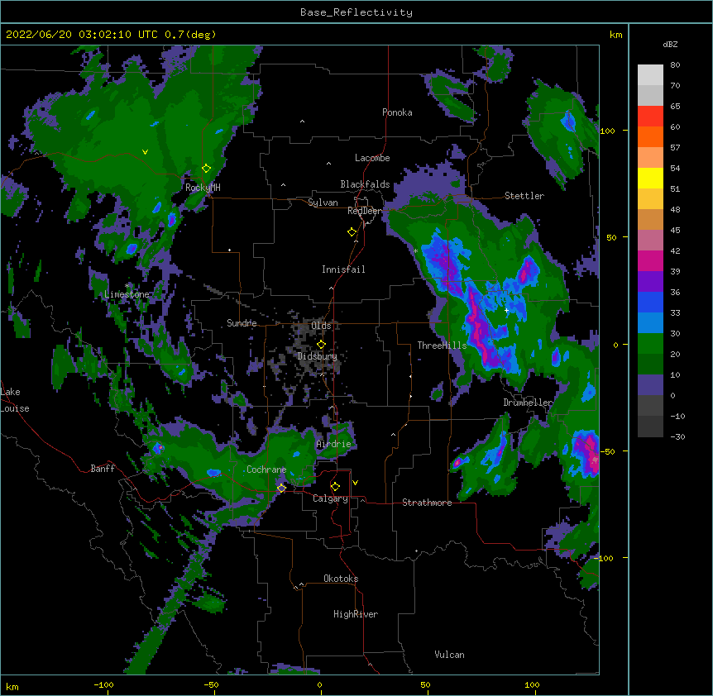The image size is (713, 696).
Task: Select the light gray swatch between 80 and 70 dBZ
Action: coord(650,75)
